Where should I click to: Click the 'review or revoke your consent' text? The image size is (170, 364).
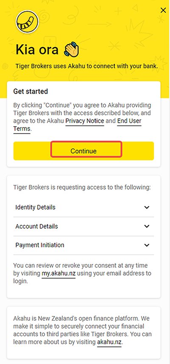tap(82, 273)
